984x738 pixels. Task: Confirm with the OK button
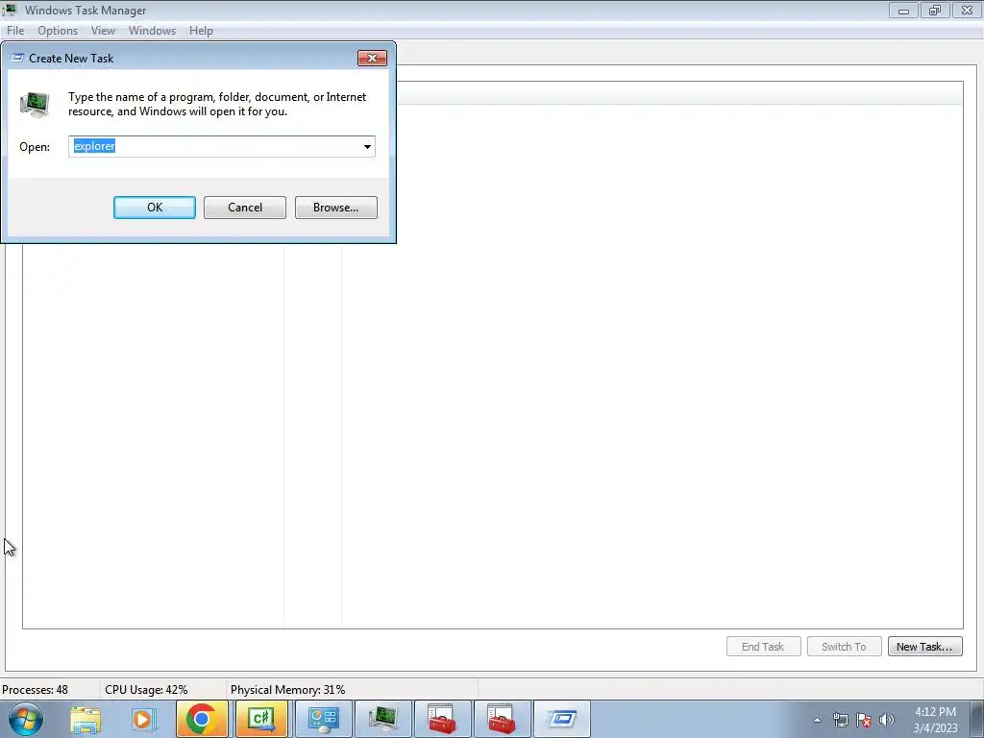pos(155,208)
